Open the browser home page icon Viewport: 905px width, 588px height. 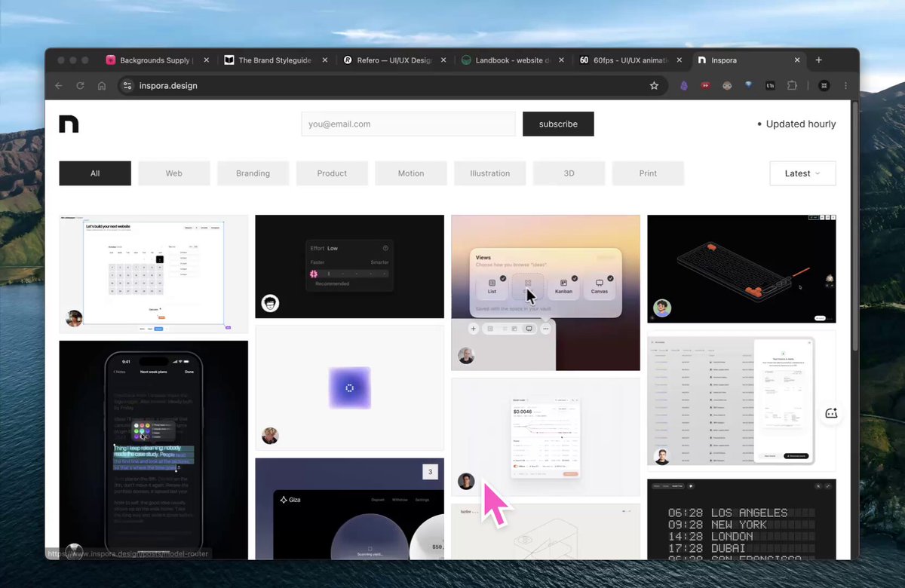click(102, 86)
